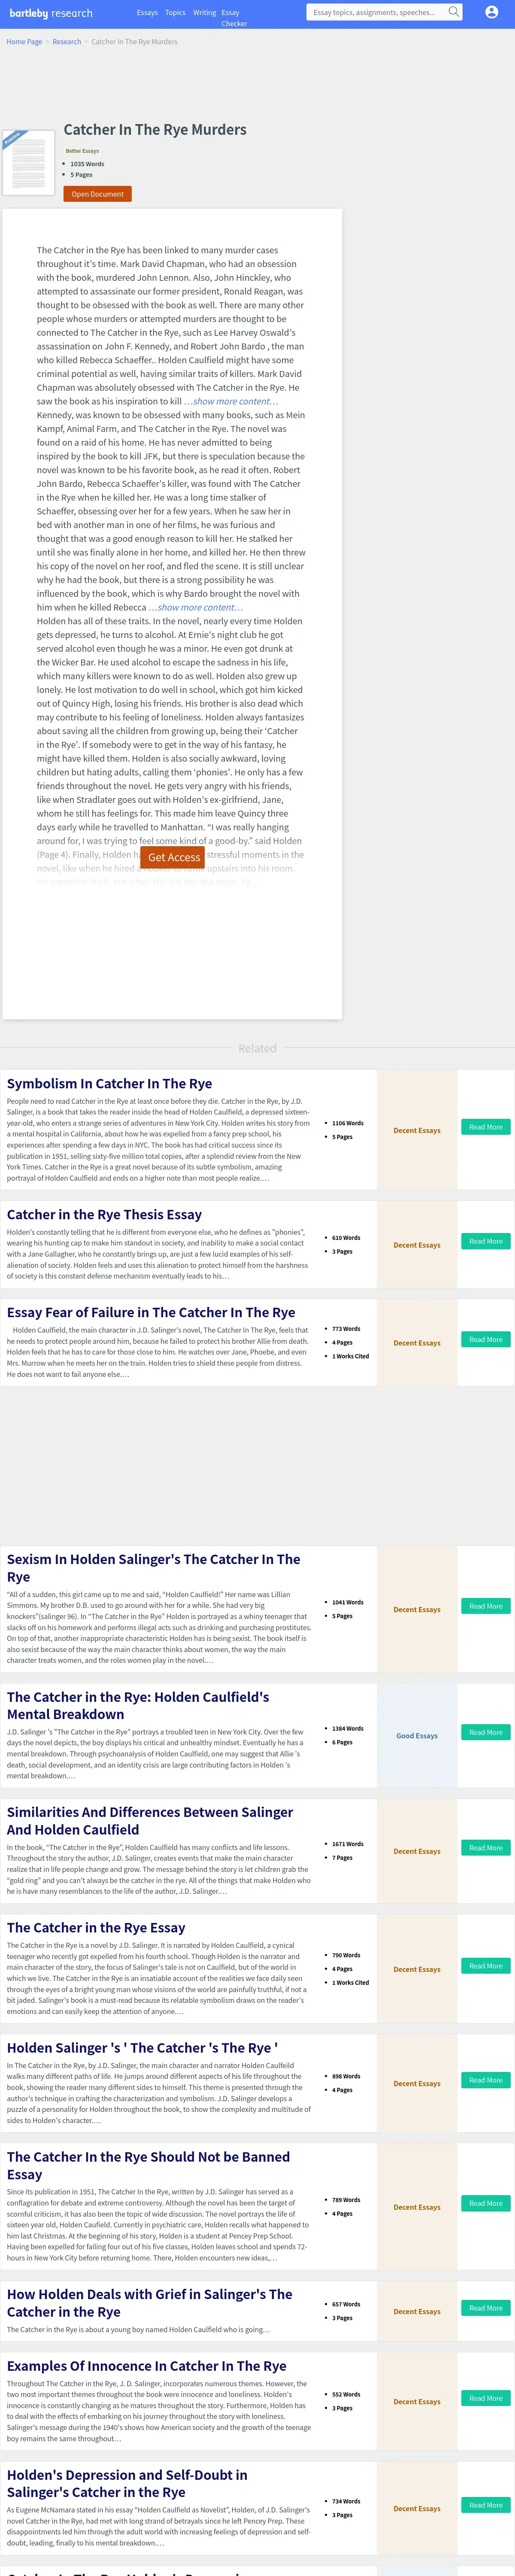
Task: Expand second 'show more content' link after Rebecca
Action: coord(196,607)
